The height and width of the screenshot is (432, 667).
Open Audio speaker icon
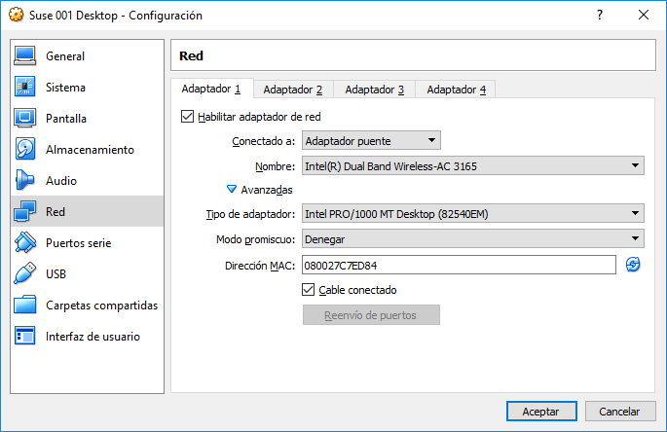(26, 181)
